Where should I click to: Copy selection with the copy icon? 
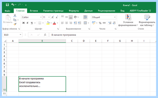(x=15, y=20)
